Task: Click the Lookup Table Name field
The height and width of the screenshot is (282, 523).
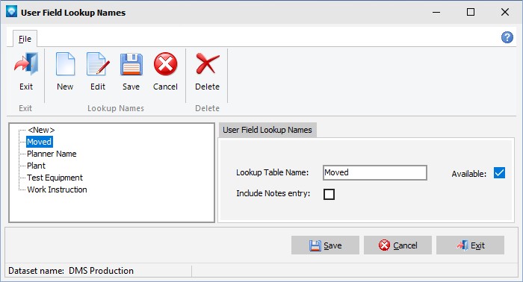Action: pyautogui.click(x=375, y=173)
